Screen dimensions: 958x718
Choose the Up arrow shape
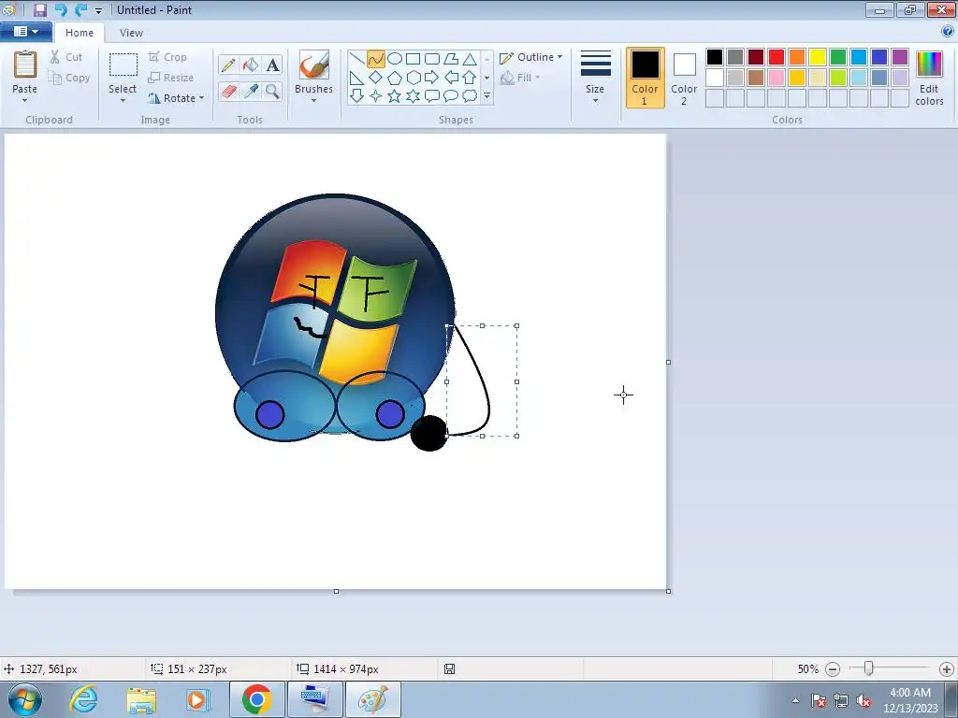470,78
